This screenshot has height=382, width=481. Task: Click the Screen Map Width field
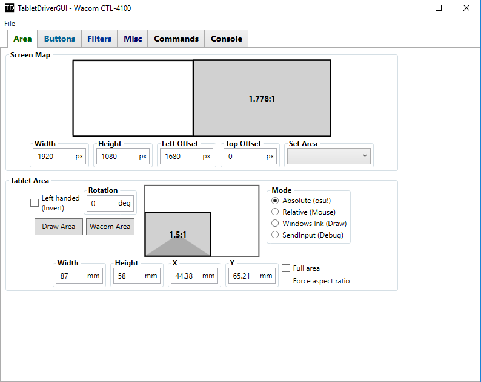pyautogui.click(x=59, y=157)
